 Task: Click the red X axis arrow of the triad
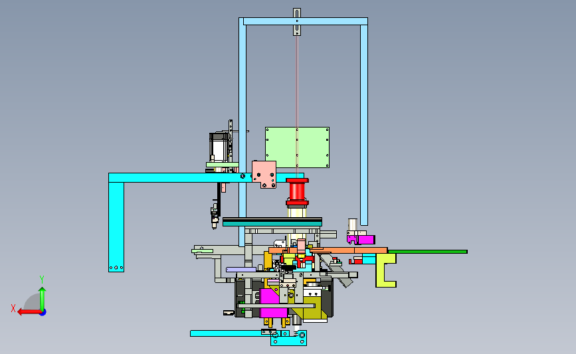tap(29, 312)
